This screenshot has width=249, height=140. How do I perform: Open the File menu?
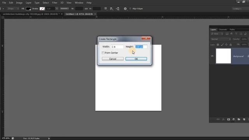pyautogui.click(x=4, y=3)
